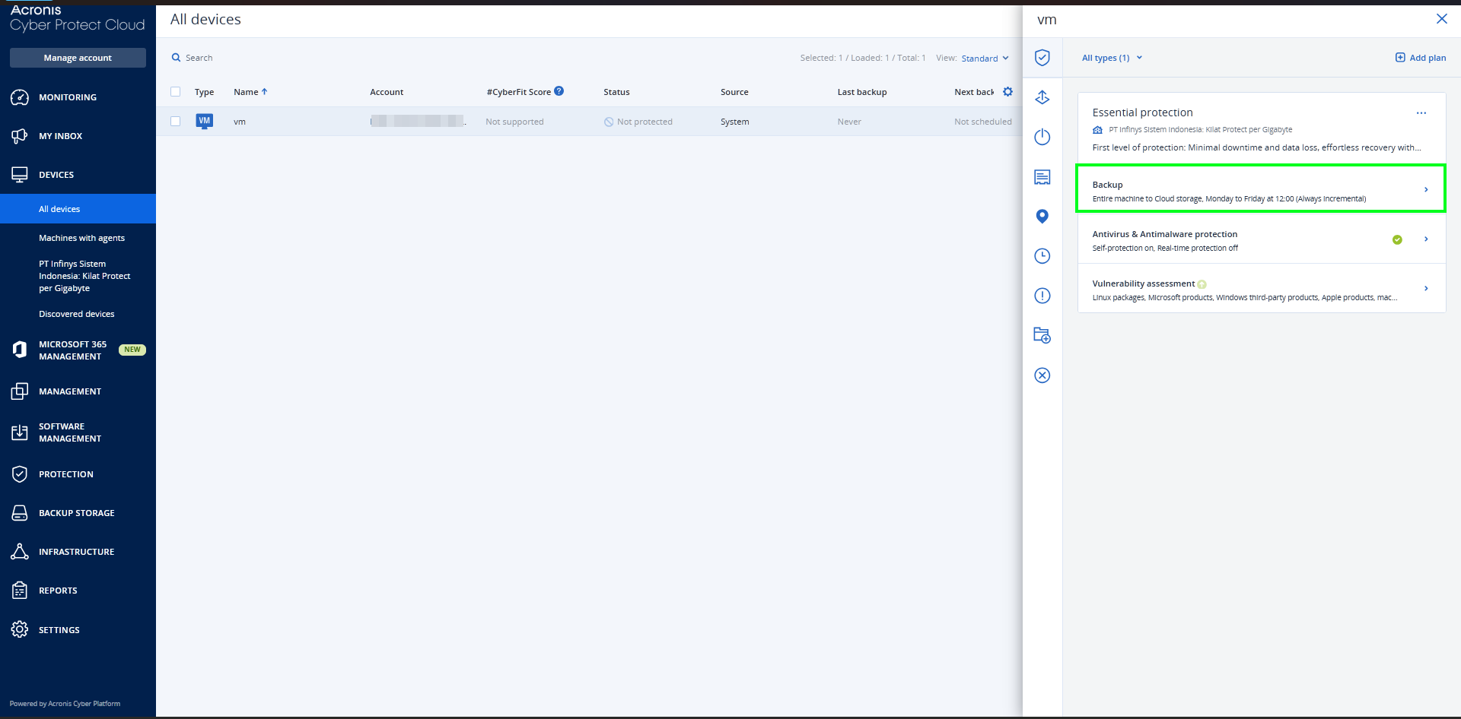Check the checkbox for the vm row
Viewport: 1461px width, 719px height.
tap(176, 122)
